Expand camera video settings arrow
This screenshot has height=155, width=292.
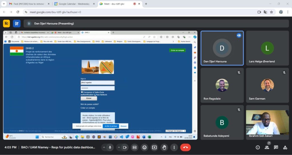[x=119, y=147]
